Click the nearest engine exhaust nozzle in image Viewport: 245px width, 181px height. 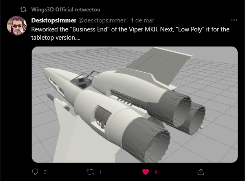point(147,141)
